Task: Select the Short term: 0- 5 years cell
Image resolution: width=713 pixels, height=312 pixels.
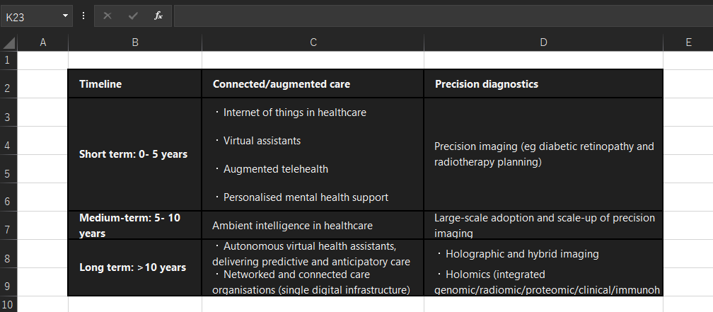Action: (x=134, y=154)
